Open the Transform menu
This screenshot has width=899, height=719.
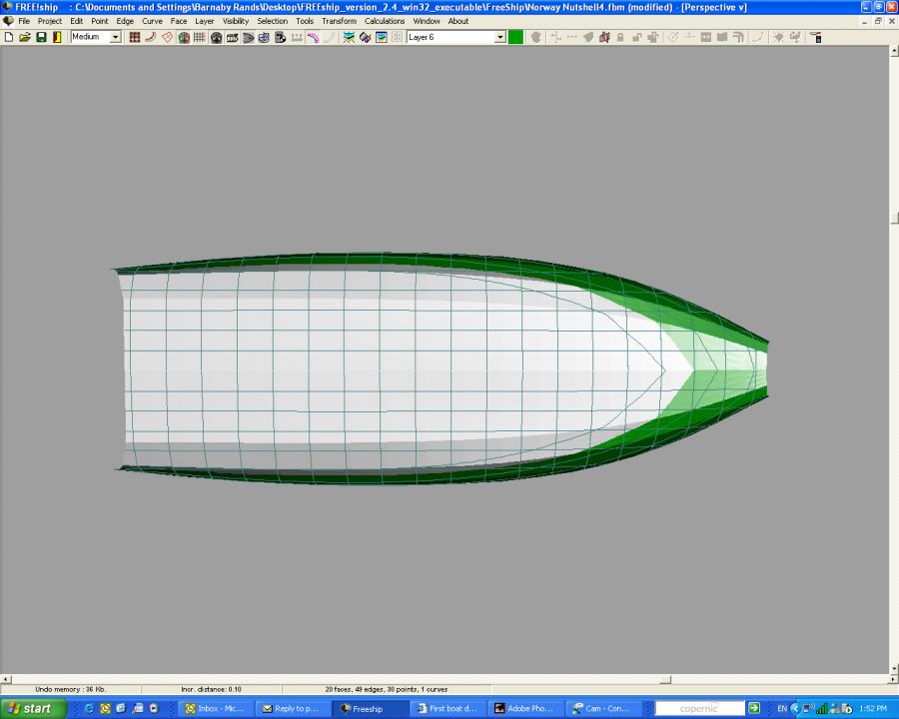339,21
